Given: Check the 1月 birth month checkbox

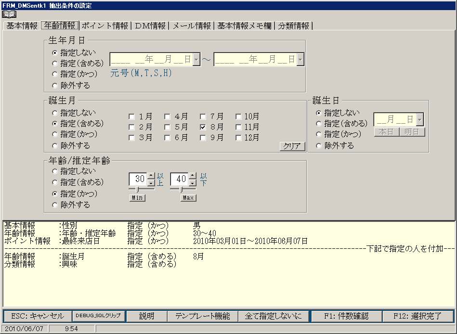Looking at the screenshot, I should click(x=131, y=116).
